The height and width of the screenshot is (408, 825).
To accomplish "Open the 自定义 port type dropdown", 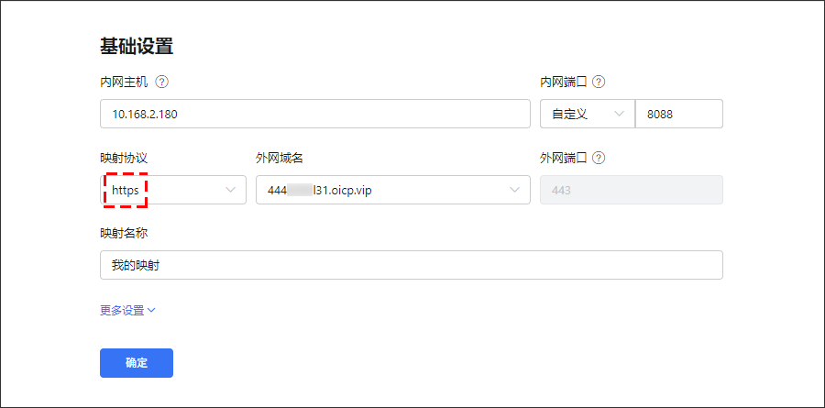I will pyautogui.click(x=587, y=114).
